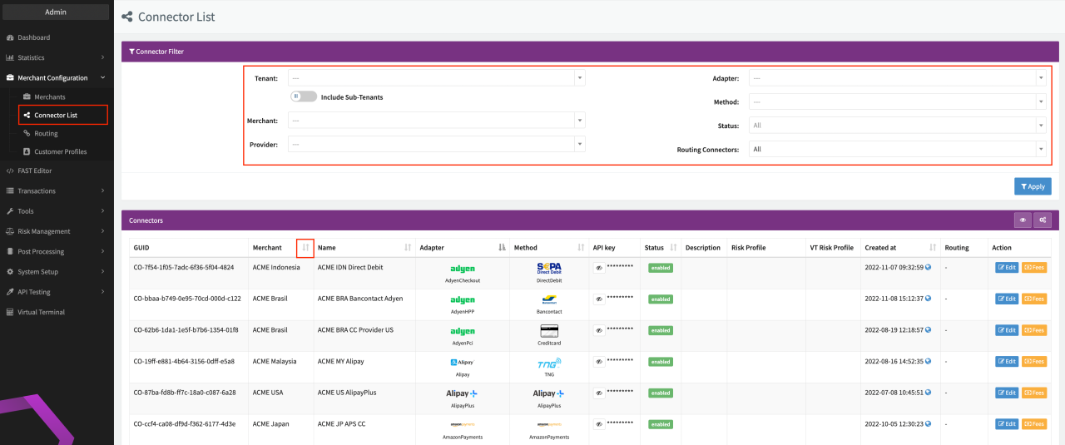Click the gears icon in Connectors header
Screen dimensions: 1065x445
(x=1042, y=220)
